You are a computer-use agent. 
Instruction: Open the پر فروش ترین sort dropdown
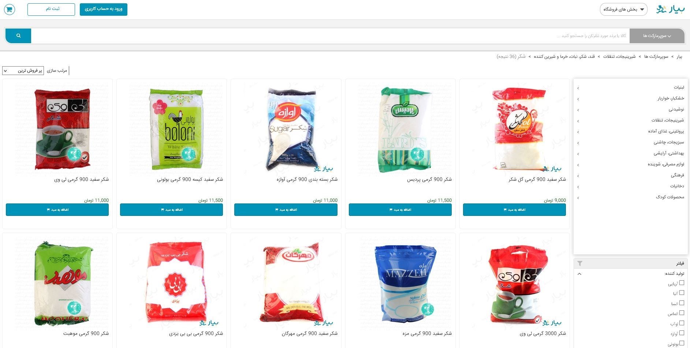23,71
